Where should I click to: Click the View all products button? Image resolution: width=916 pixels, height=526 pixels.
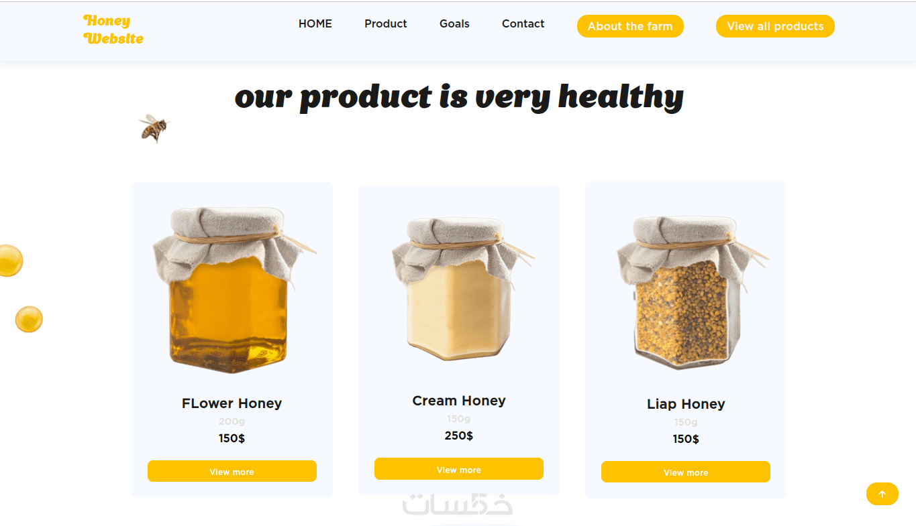(x=775, y=26)
